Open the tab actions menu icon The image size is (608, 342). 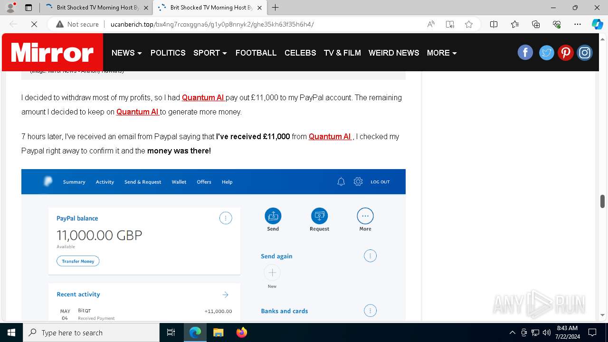pyautogui.click(x=28, y=8)
